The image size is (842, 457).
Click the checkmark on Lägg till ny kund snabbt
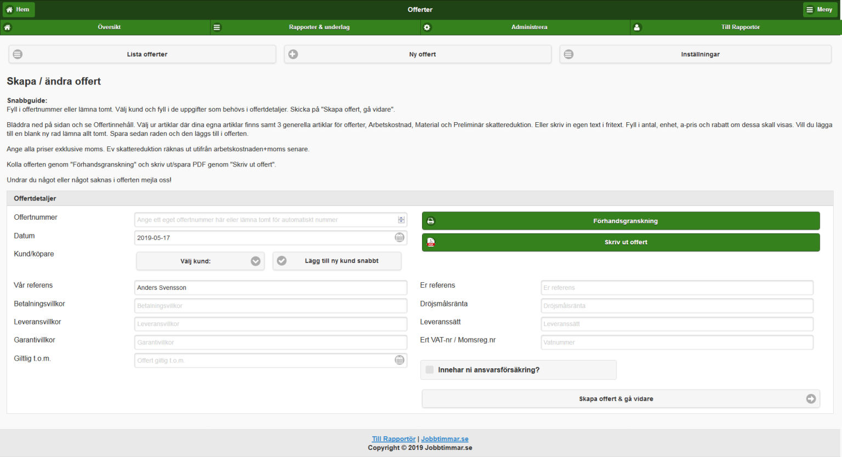[x=282, y=261]
